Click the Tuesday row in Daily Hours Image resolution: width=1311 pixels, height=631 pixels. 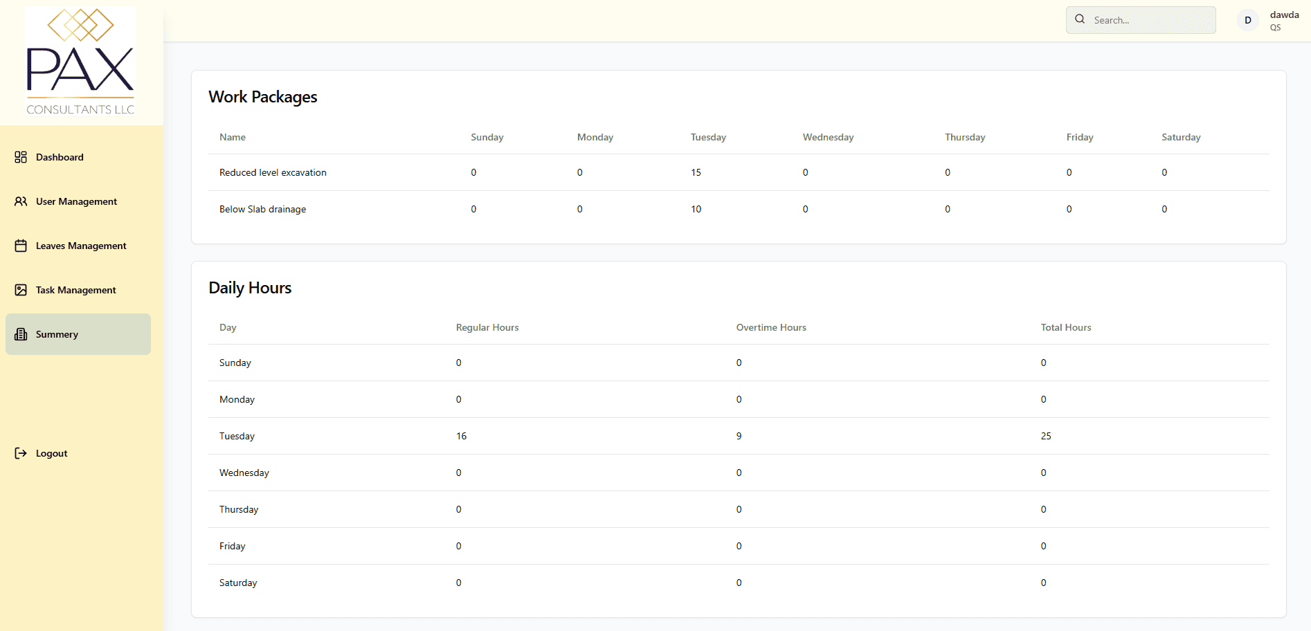click(739, 436)
